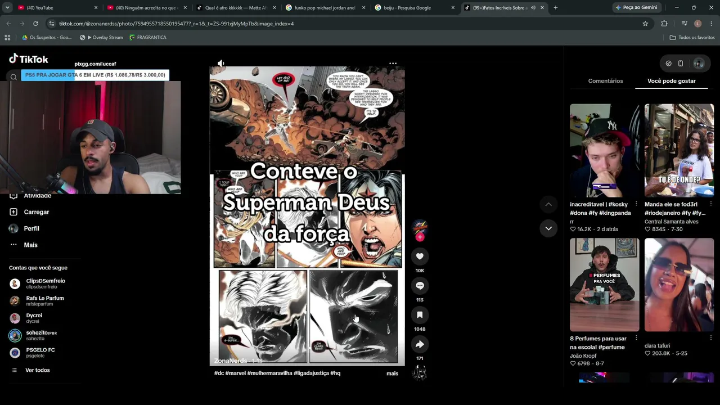Open comments via the speech bubble icon
The width and height of the screenshot is (720, 405).
point(420,286)
